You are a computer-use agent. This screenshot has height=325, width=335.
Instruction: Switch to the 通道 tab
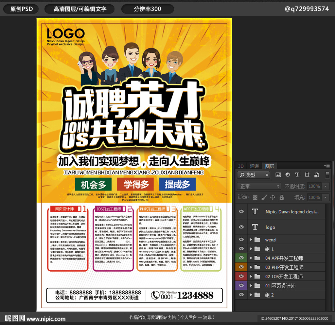254,166
